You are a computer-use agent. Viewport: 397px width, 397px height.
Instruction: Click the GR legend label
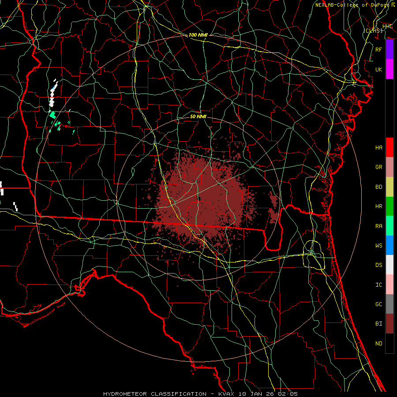[379, 167]
